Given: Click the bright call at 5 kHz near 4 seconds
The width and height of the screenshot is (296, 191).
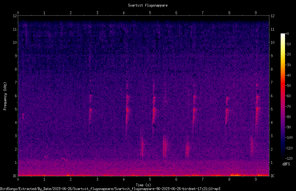Looking at the screenshot, I should 128,109.
